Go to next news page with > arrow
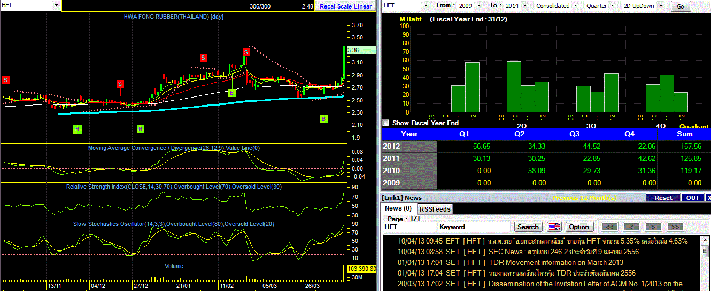The image size is (711, 291). tap(653, 227)
